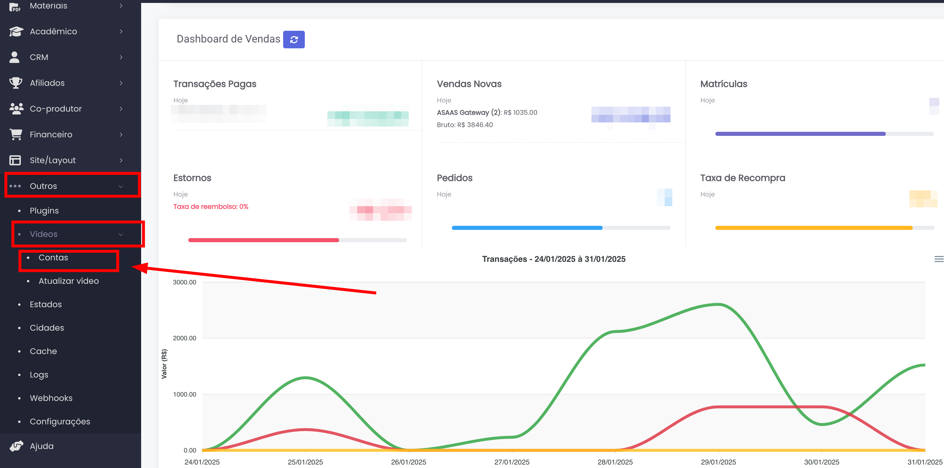Click the Financeiro shopping cart icon
Viewport: 944px width, 468px height.
click(16, 134)
